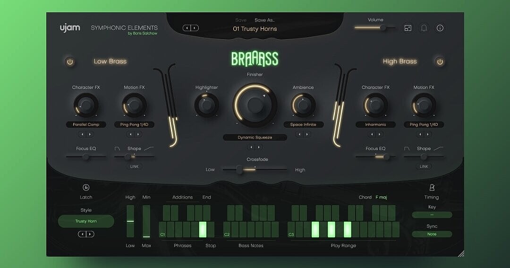Click Low Brass Character FX knob

[x=86, y=105]
